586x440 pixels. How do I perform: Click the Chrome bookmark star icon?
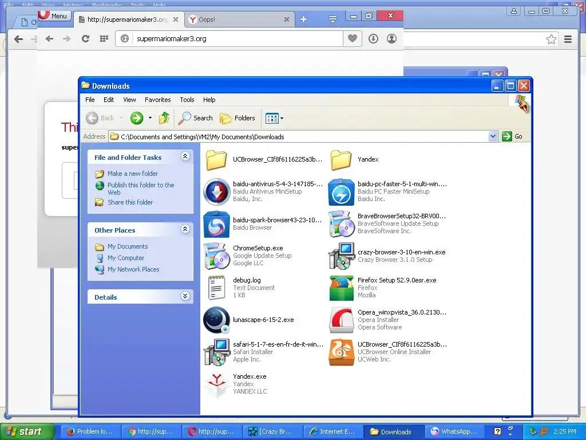click(x=551, y=40)
